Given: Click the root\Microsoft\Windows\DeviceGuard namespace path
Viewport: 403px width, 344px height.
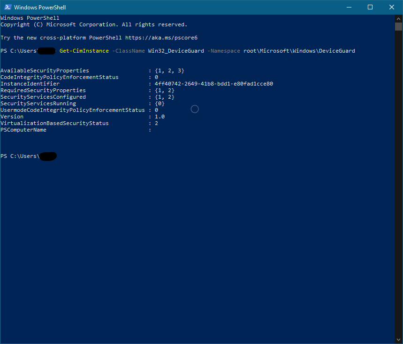Looking at the screenshot, I should (299, 51).
